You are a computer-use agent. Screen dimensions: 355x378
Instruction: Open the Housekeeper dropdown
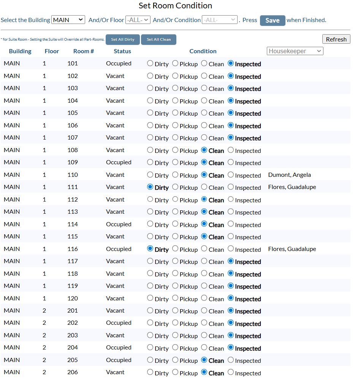[295, 51]
